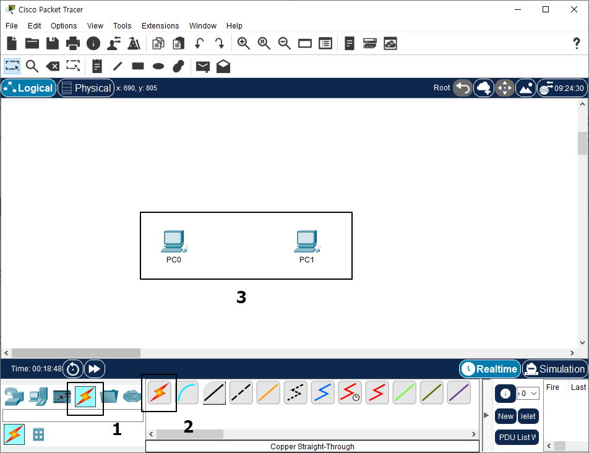Create a New Cluster cloud icon
589x453 pixels.
pos(483,88)
